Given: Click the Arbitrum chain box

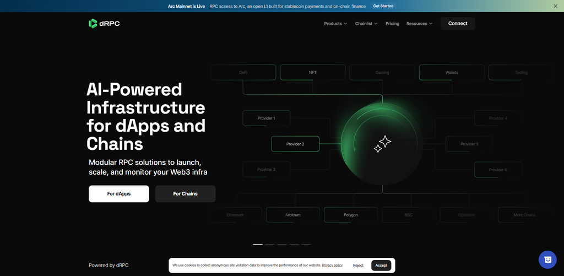Looking at the screenshot, I should coord(293,215).
